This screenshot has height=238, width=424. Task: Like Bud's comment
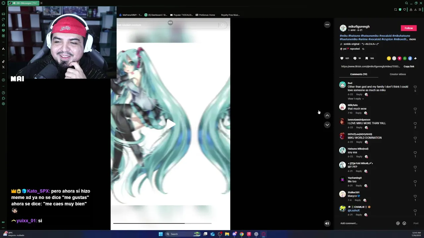(x=415, y=87)
